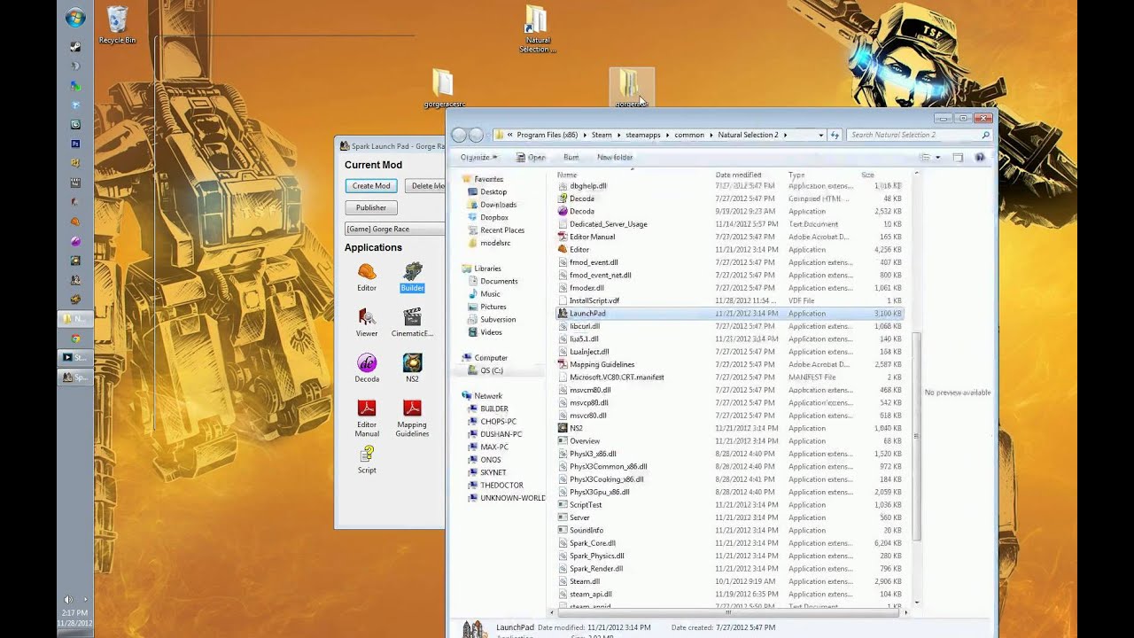Select Subversion library in navigation pane
This screenshot has height=638, width=1134.
(498, 319)
